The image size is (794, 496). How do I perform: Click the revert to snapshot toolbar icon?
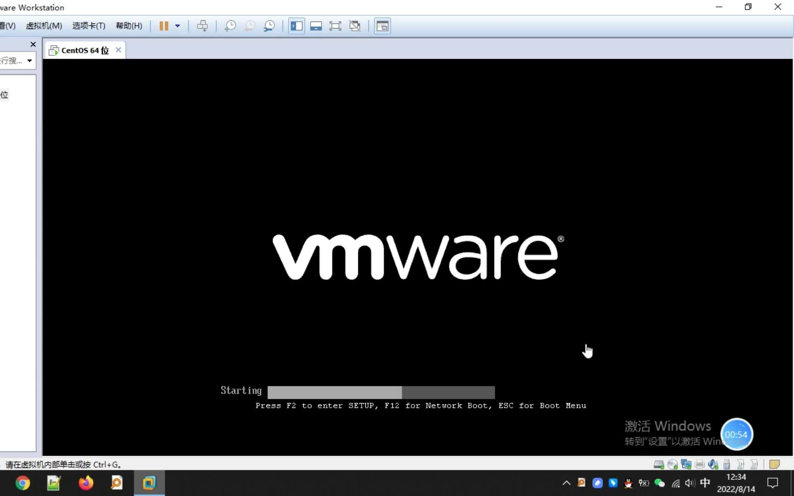pos(250,26)
